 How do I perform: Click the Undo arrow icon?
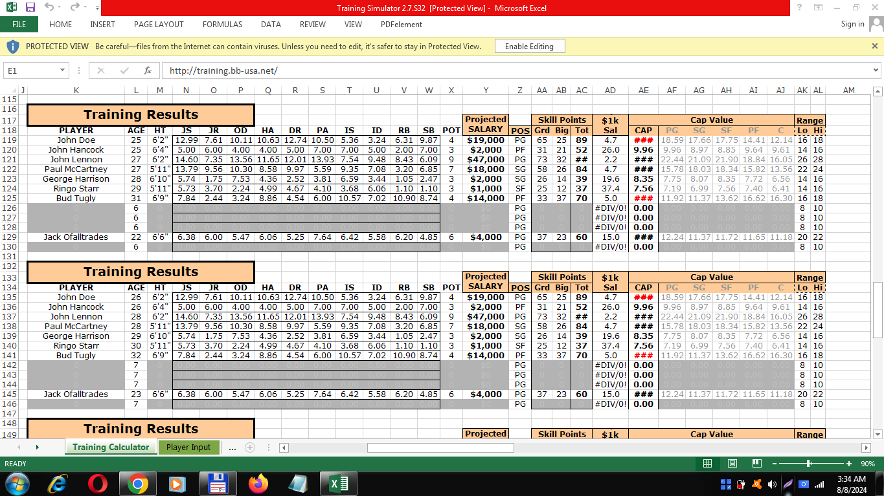49,8
